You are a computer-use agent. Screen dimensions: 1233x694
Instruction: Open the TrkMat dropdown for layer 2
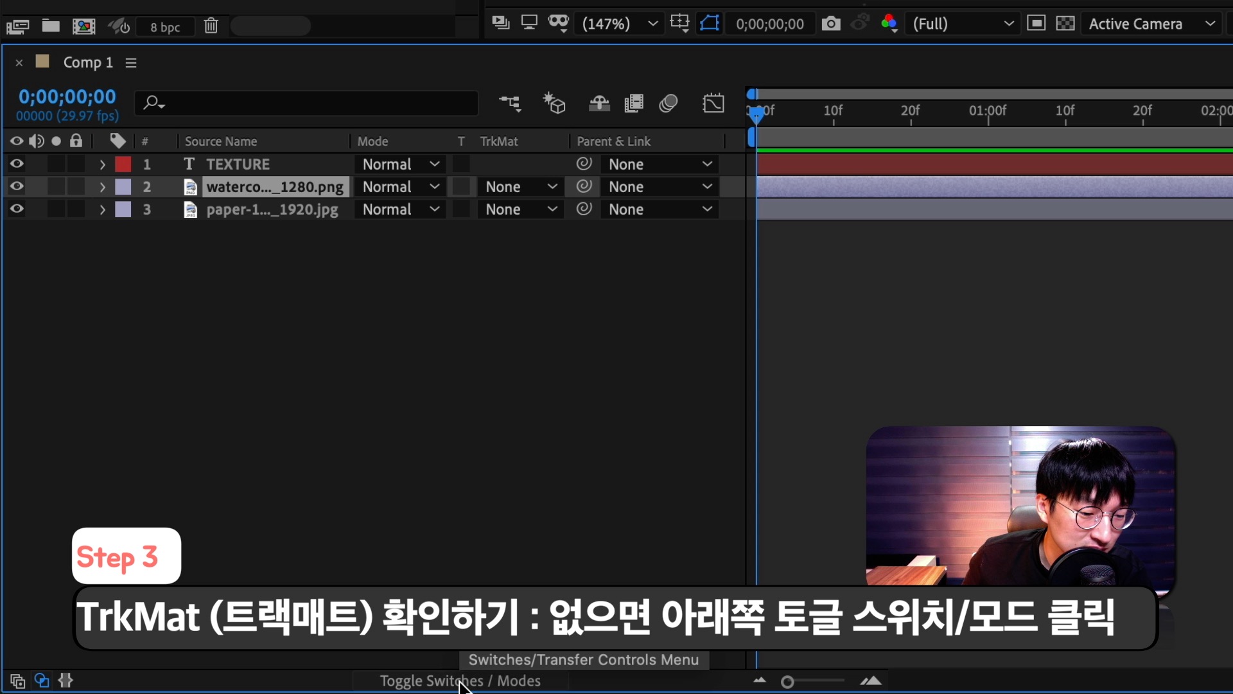(520, 187)
